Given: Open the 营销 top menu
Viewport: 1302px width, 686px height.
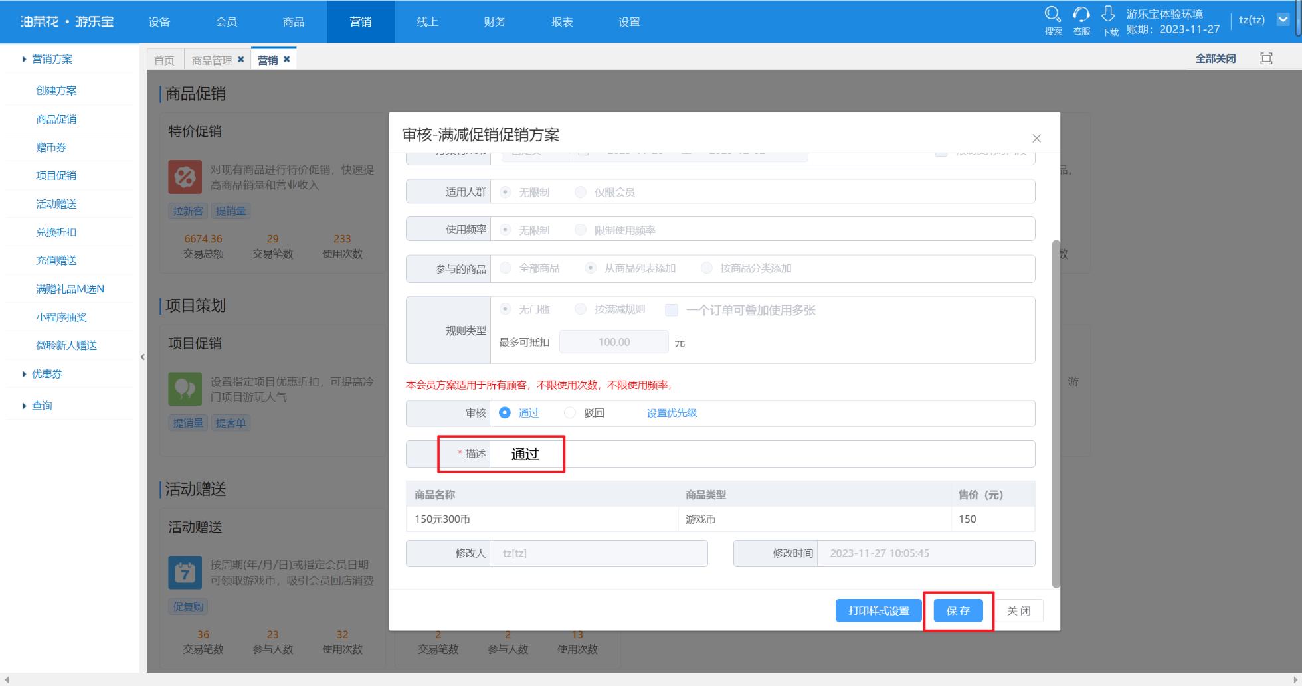Looking at the screenshot, I should (361, 21).
